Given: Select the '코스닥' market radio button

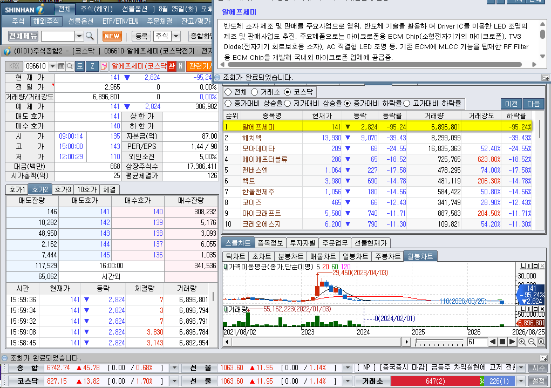Looking at the screenshot, I should [x=288, y=92].
